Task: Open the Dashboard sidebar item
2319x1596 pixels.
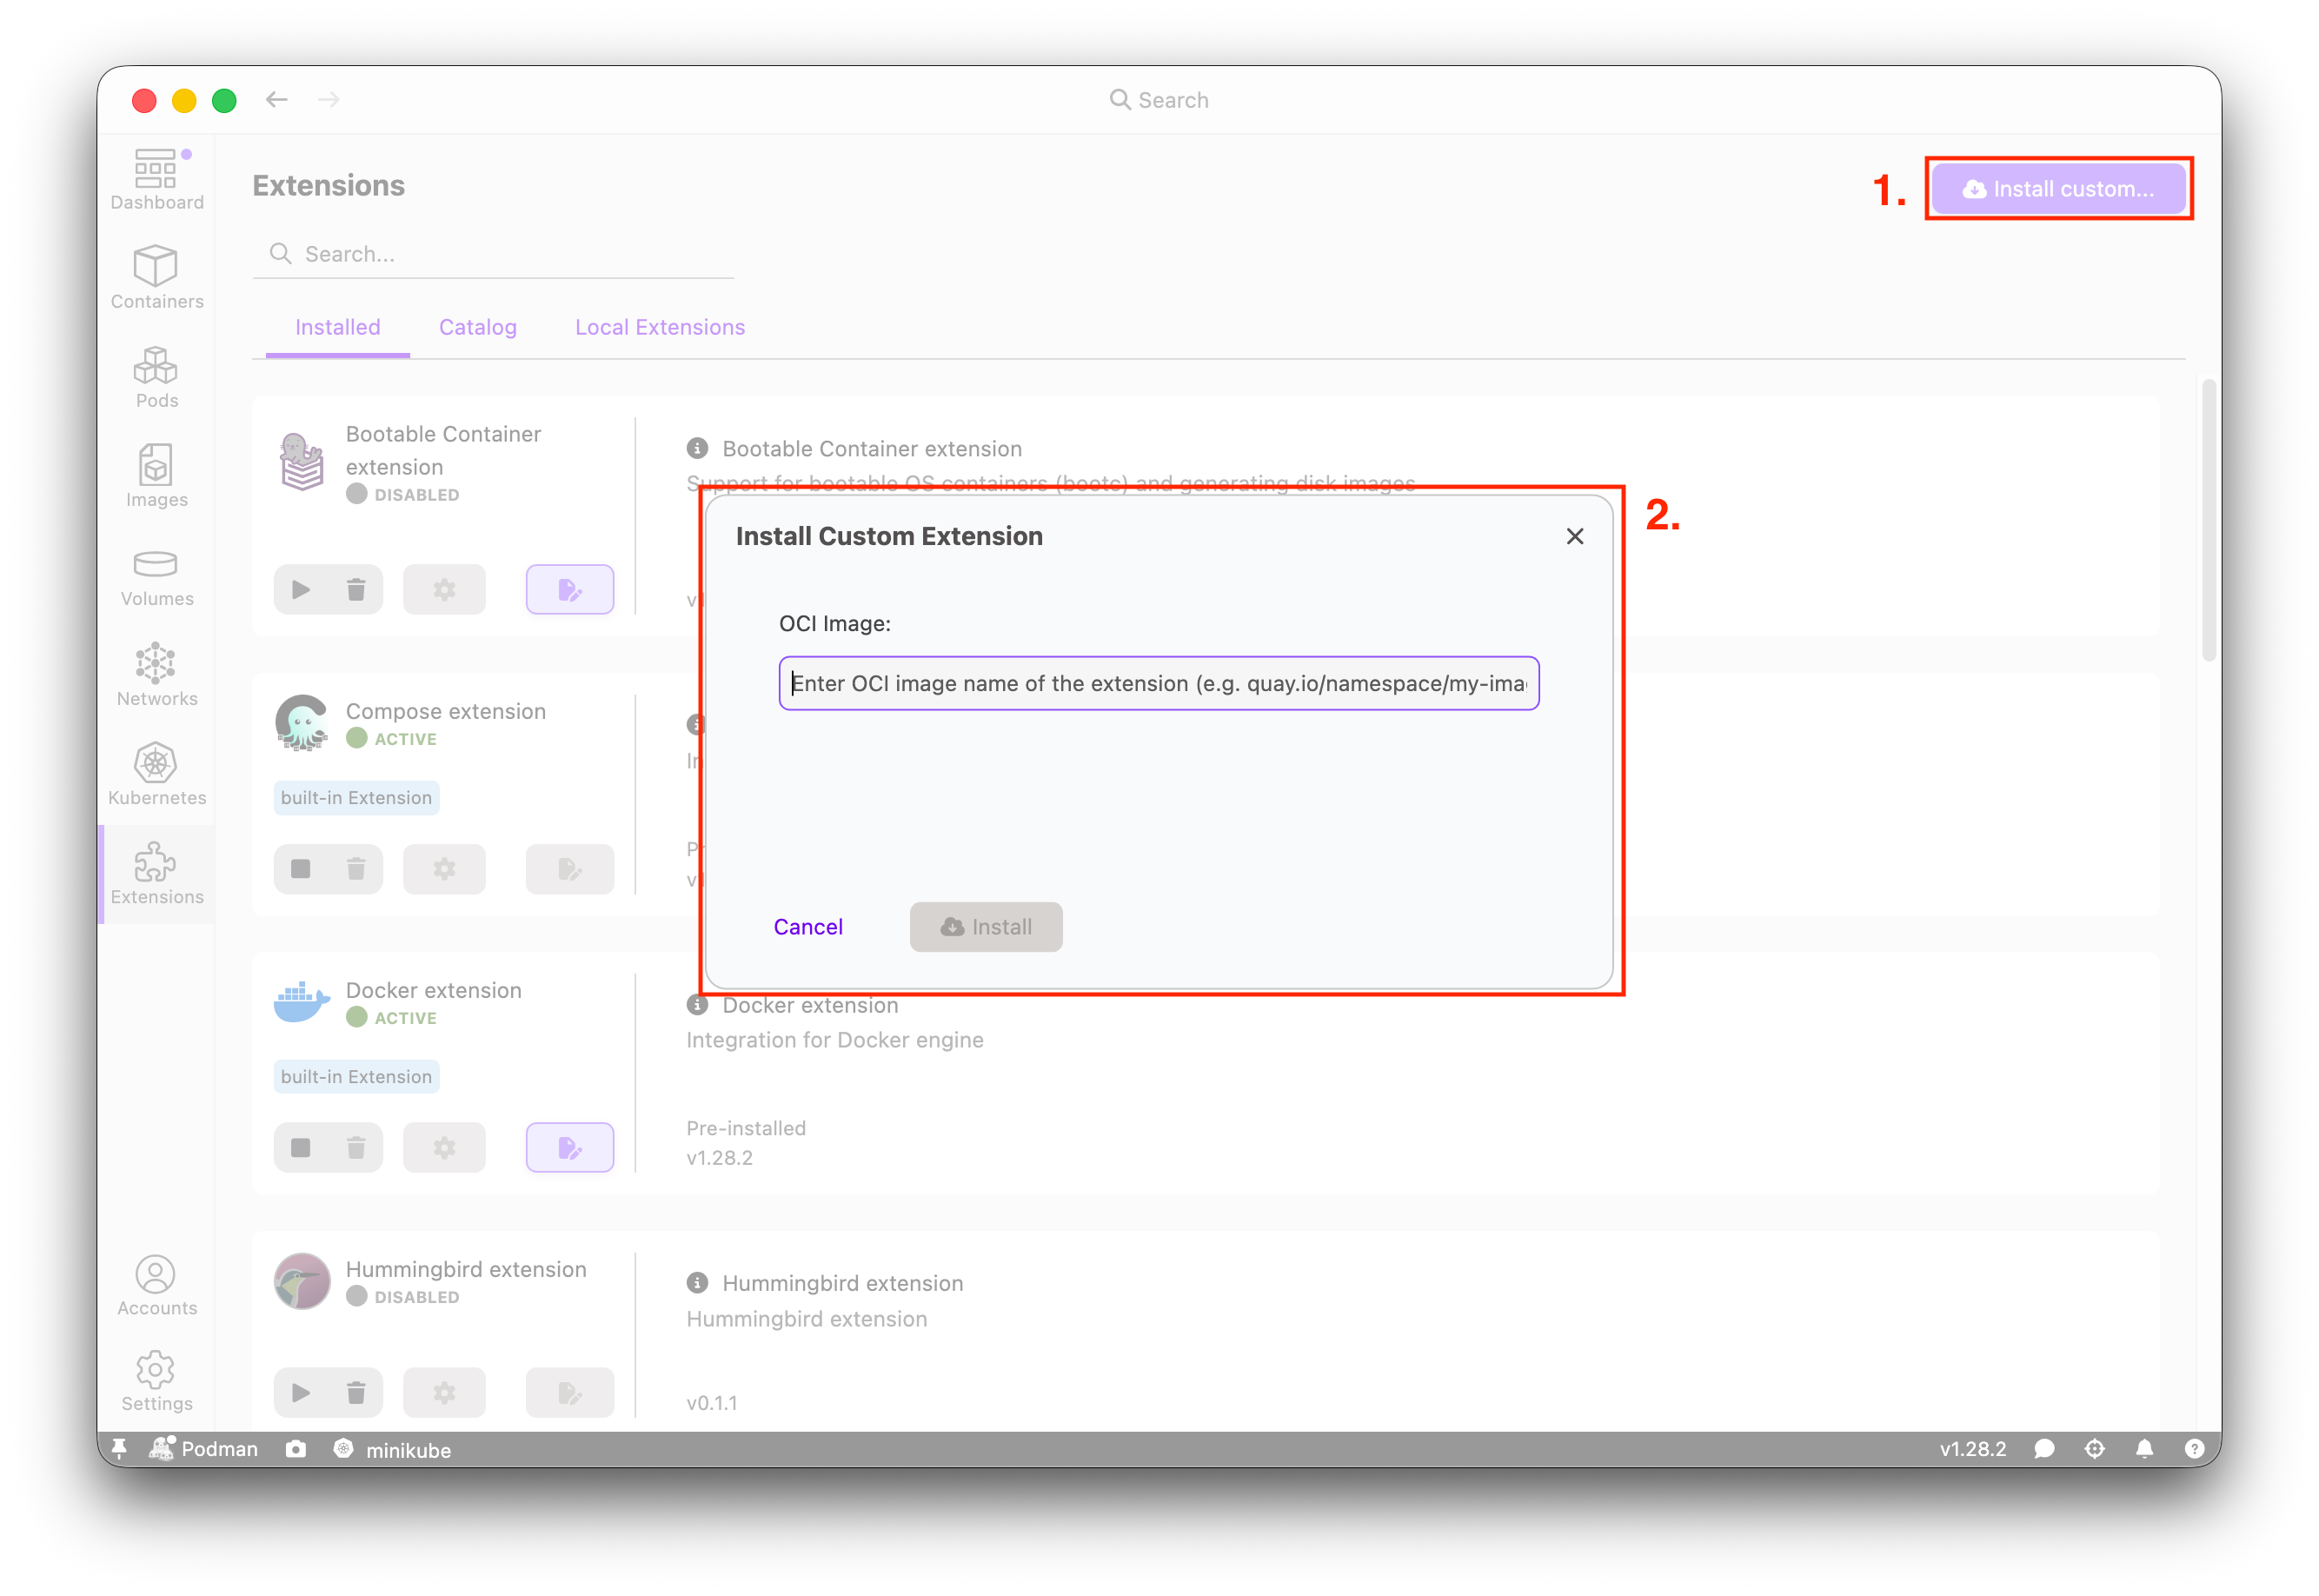Action: (x=156, y=180)
